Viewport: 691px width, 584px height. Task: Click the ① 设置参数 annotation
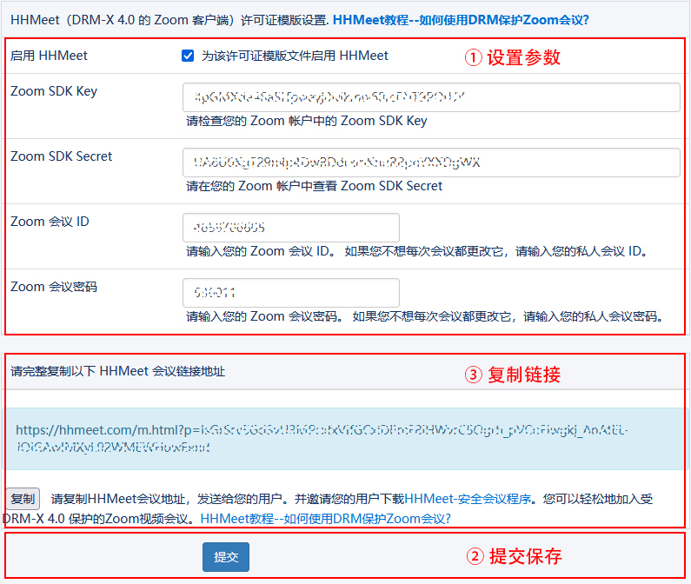pyautogui.click(x=513, y=58)
